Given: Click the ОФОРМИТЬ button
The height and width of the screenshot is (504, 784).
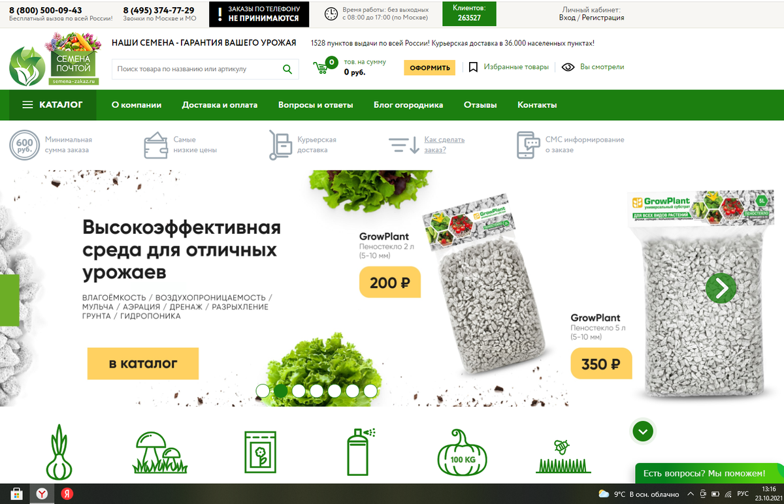Looking at the screenshot, I should [429, 68].
